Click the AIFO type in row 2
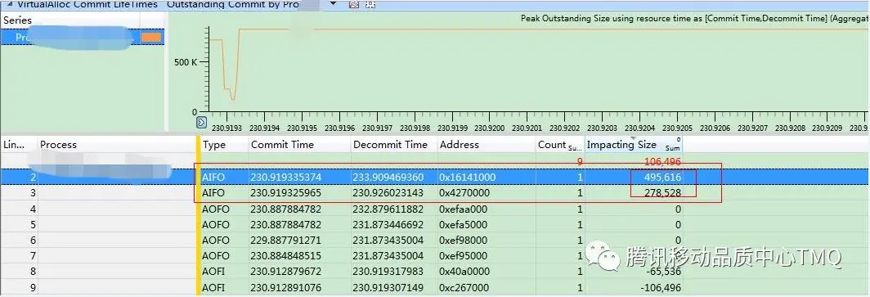The height and width of the screenshot is (297, 870). [x=213, y=177]
